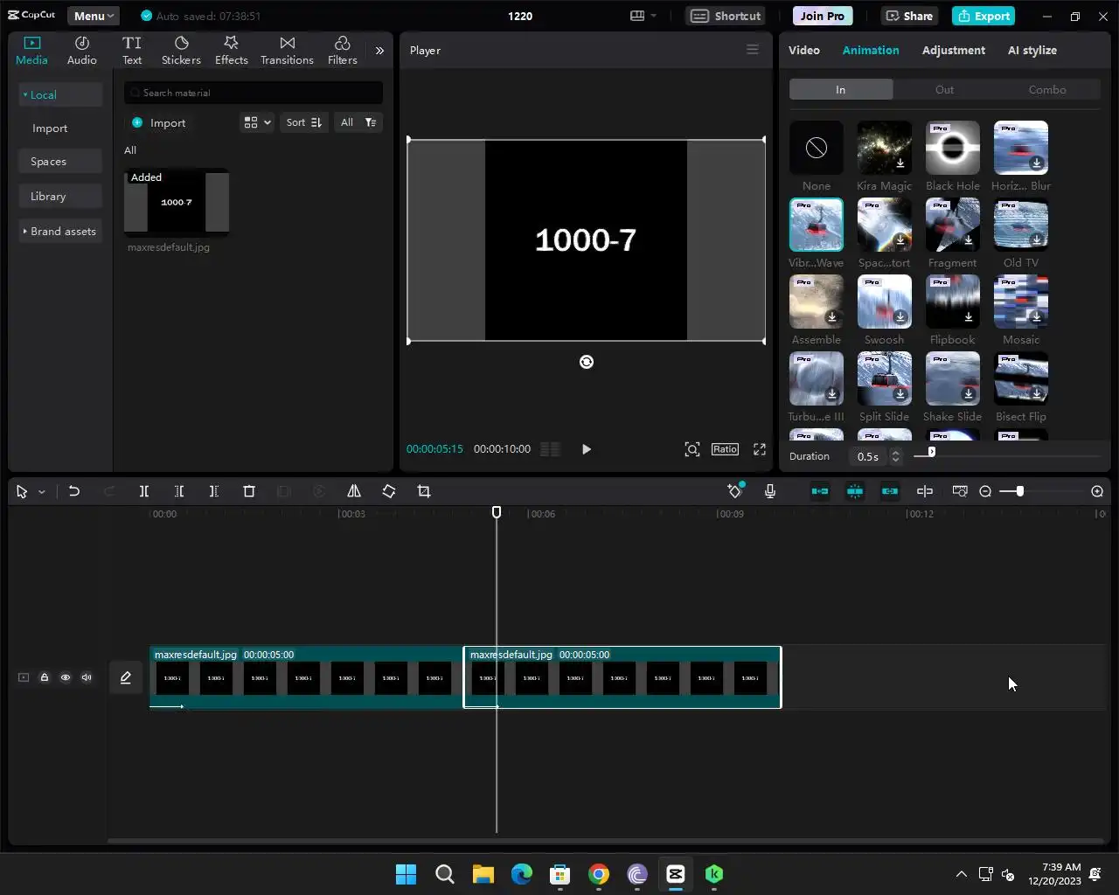1119x895 pixels.
Task: Open the Media tab
Action: 31,51
